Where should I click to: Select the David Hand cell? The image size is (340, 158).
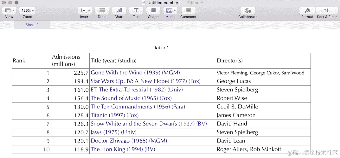pos(263,124)
